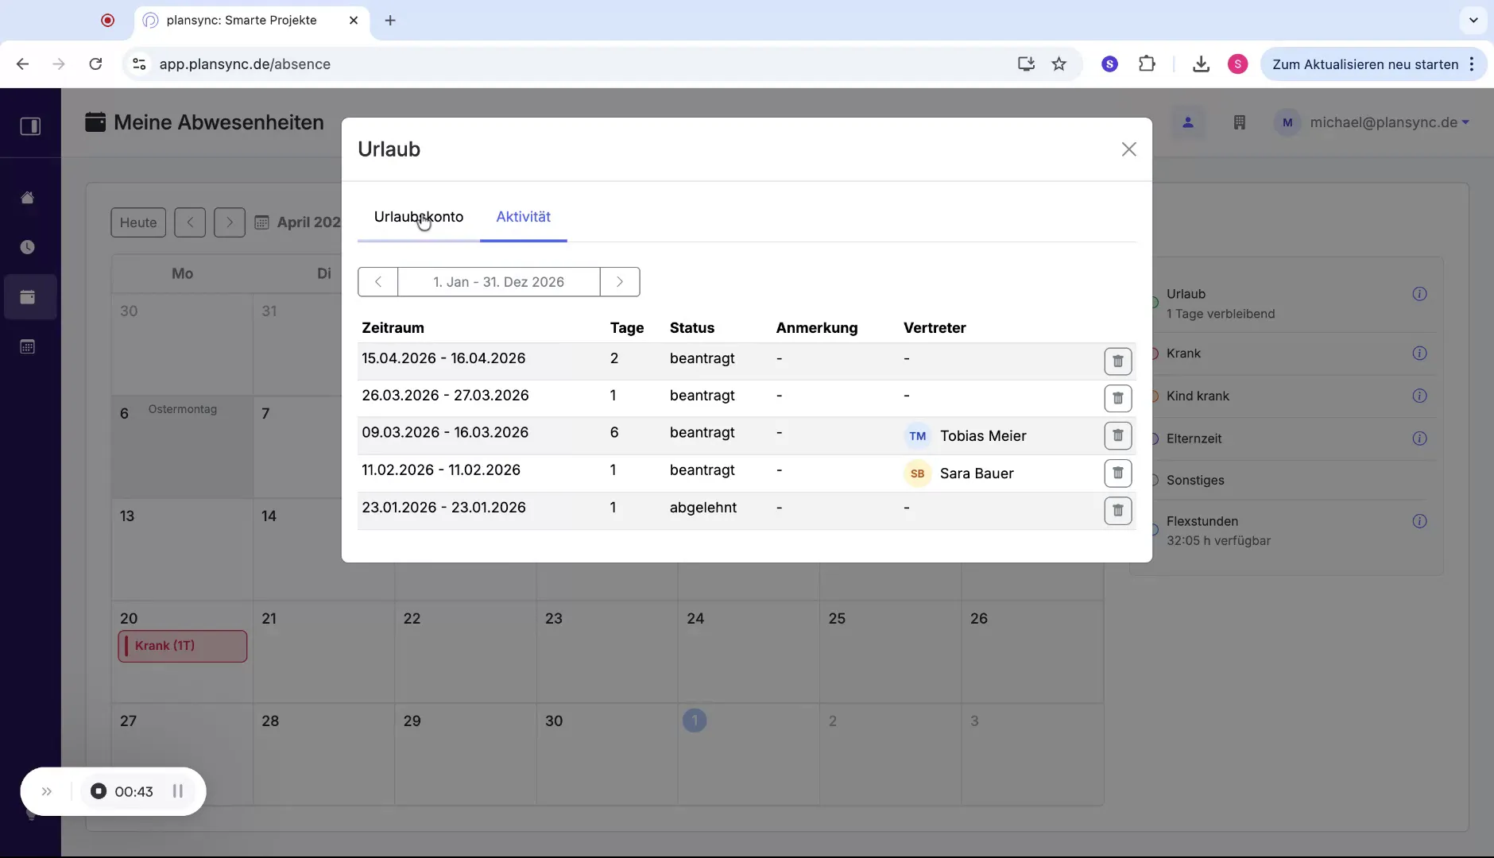Click the Anmerkung column header

click(x=816, y=328)
